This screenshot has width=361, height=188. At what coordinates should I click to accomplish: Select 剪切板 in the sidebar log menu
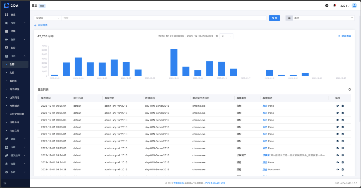coord(13,81)
